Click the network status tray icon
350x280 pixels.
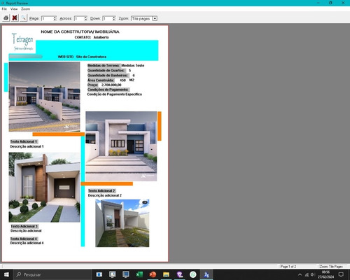tap(307, 274)
